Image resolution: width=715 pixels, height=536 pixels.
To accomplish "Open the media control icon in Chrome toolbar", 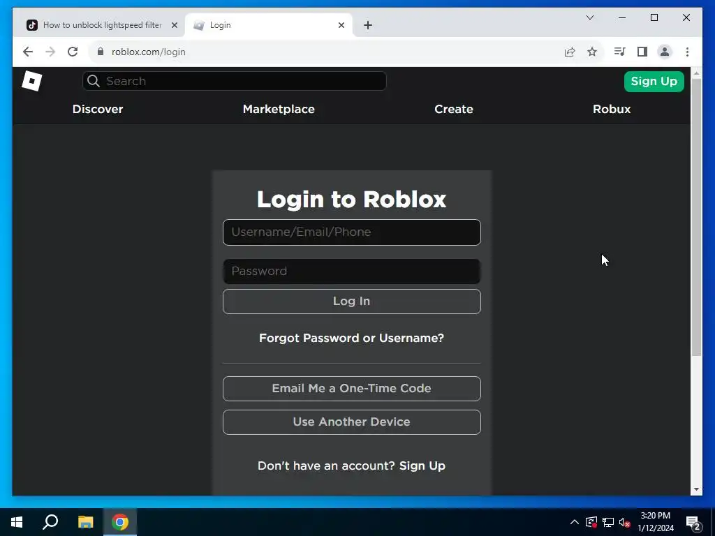I will (619, 52).
